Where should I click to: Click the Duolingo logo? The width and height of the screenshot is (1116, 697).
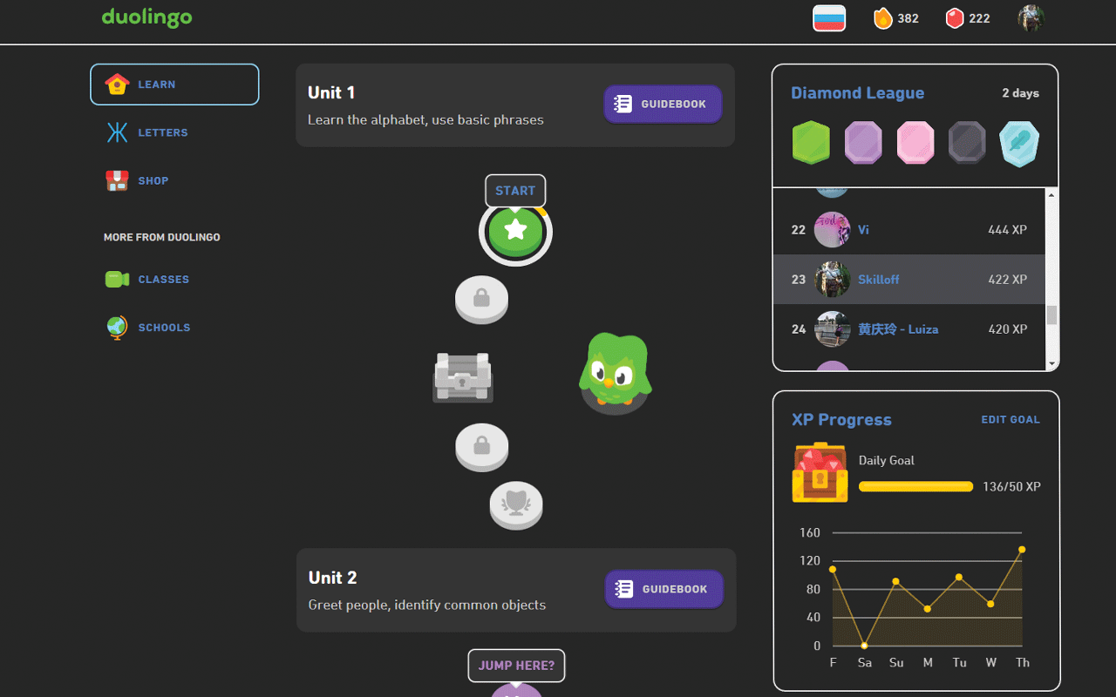click(x=146, y=17)
